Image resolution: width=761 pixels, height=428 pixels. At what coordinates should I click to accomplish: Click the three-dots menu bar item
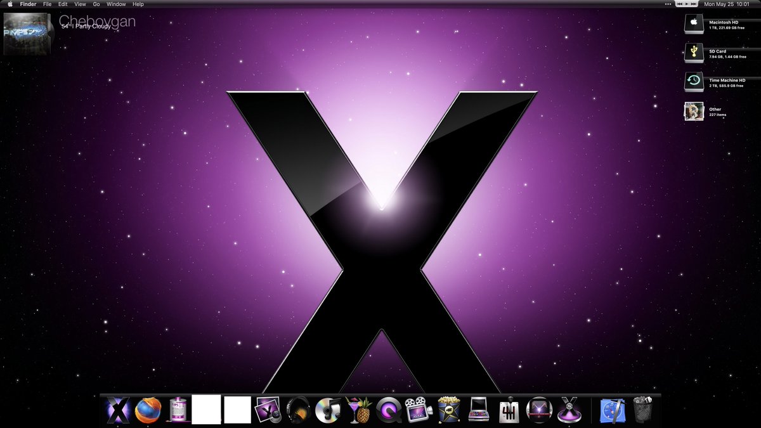[x=668, y=4]
